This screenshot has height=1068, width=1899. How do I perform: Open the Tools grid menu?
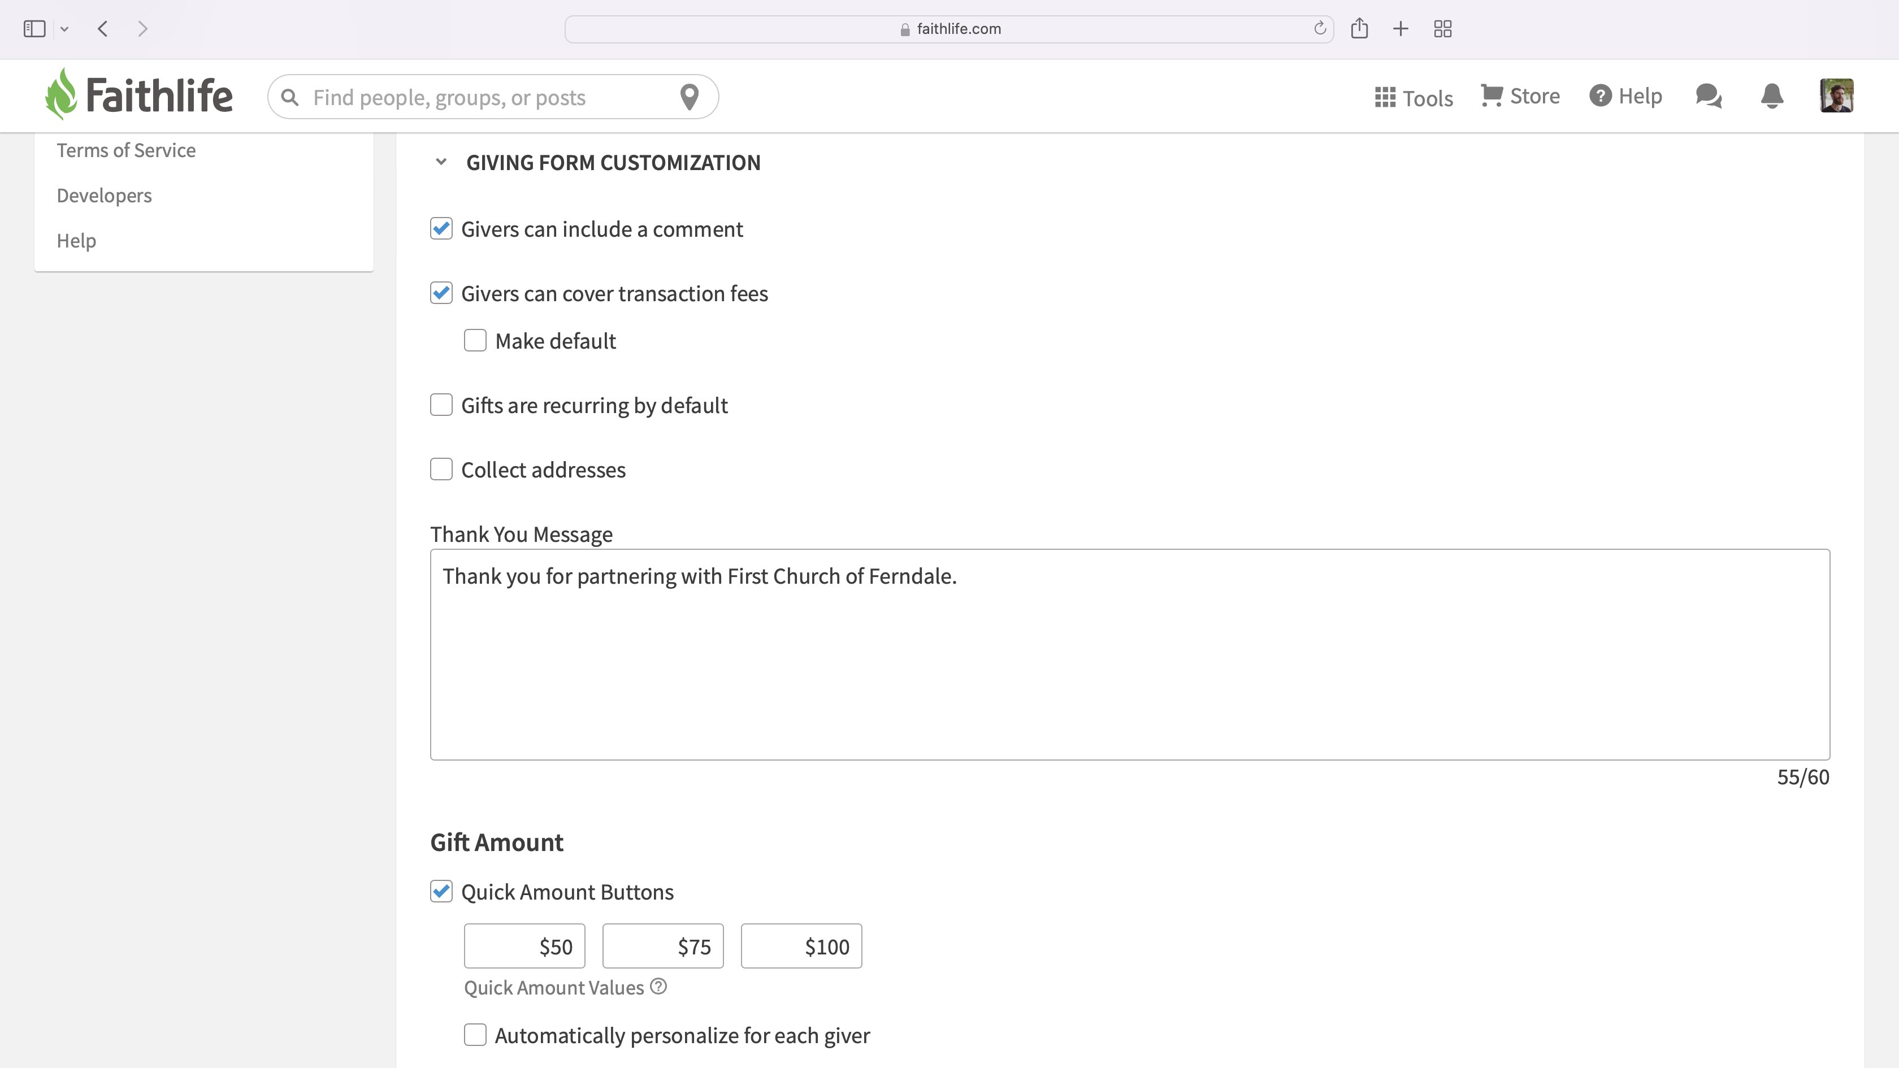click(1413, 98)
